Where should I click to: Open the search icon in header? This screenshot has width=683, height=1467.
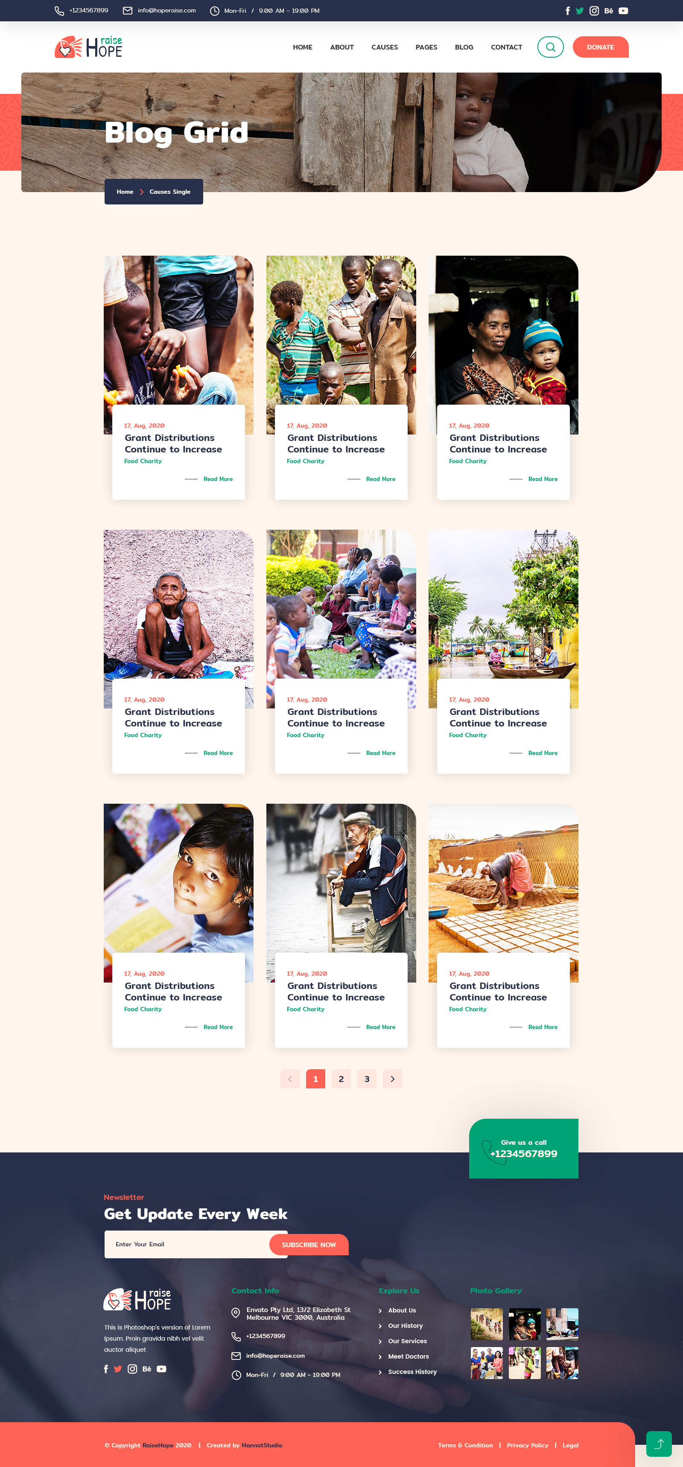tap(550, 47)
